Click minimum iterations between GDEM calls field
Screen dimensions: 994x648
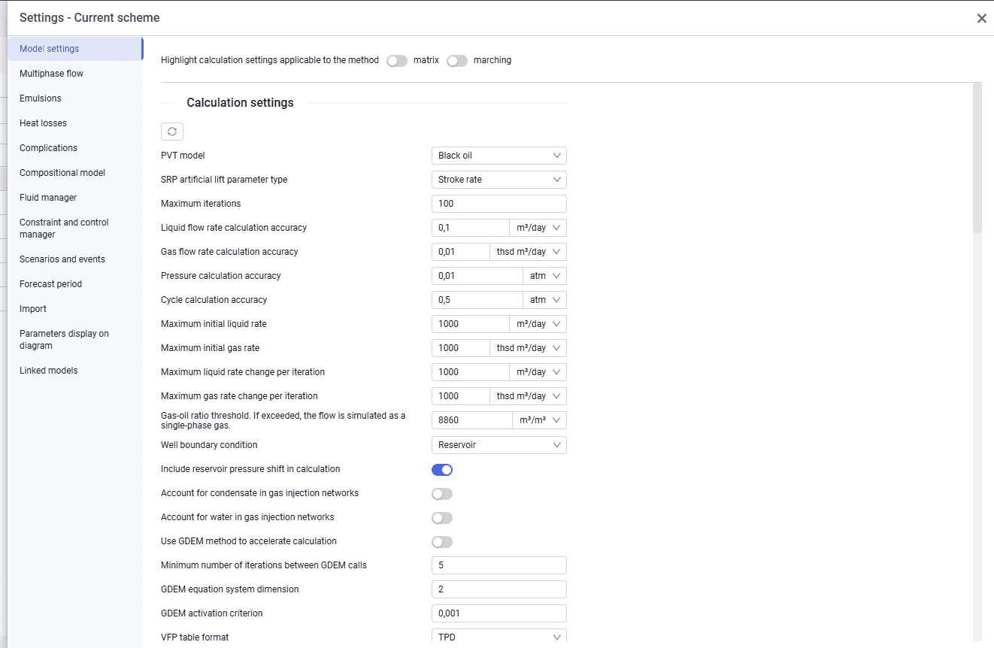coord(499,565)
